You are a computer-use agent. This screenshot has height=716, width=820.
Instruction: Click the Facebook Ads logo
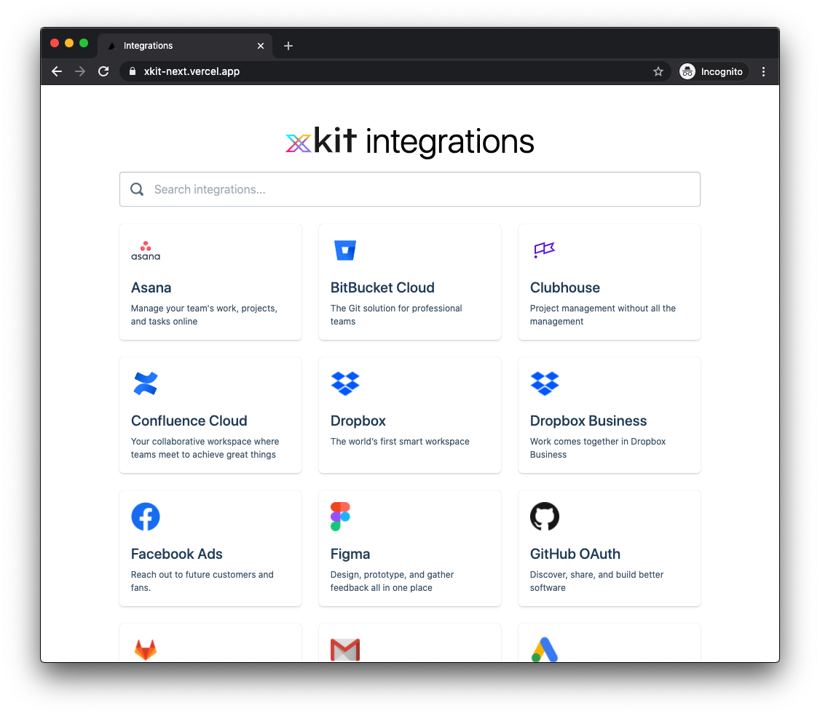pyautogui.click(x=146, y=517)
